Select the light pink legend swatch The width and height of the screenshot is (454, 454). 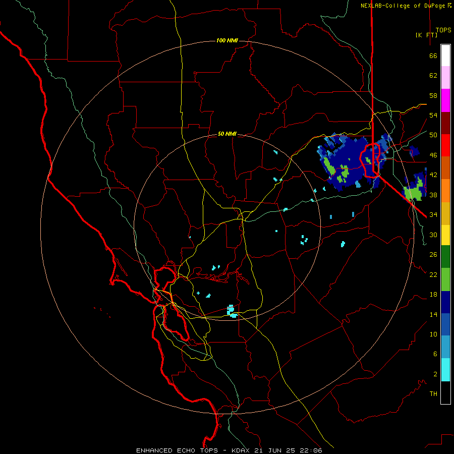tap(445, 78)
